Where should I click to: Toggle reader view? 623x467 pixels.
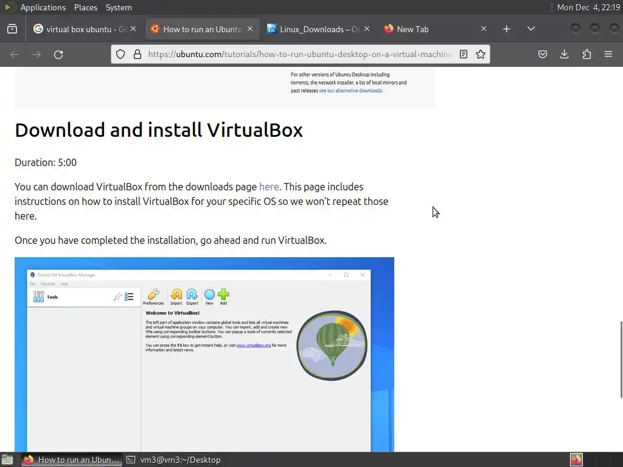[x=463, y=54]
